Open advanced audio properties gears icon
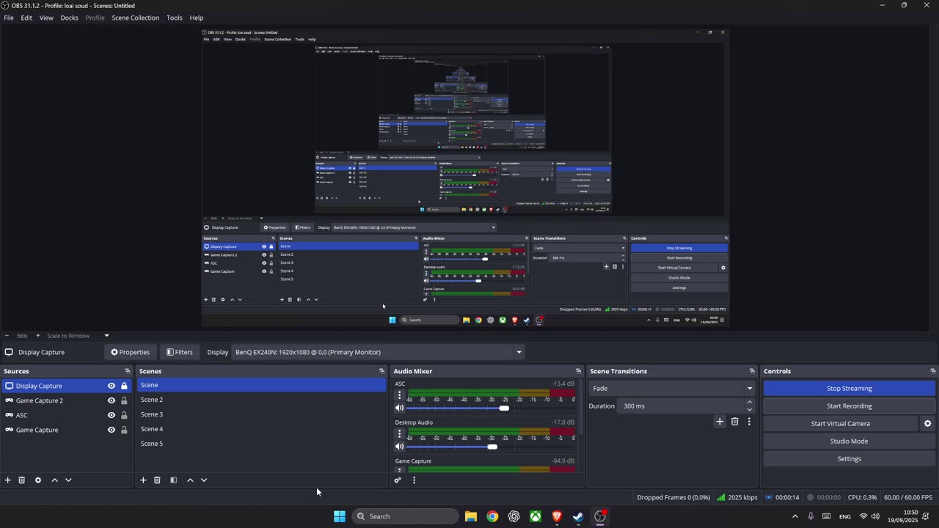Screen dimensions: 939x528 click(398, 480)
